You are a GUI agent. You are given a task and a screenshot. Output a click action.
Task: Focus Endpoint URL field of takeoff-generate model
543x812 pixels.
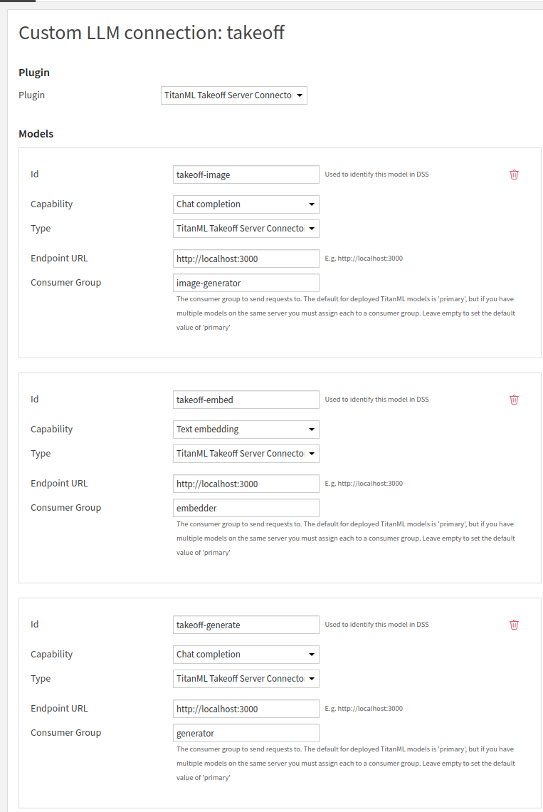pyautogui.click(x=246, y=709)
